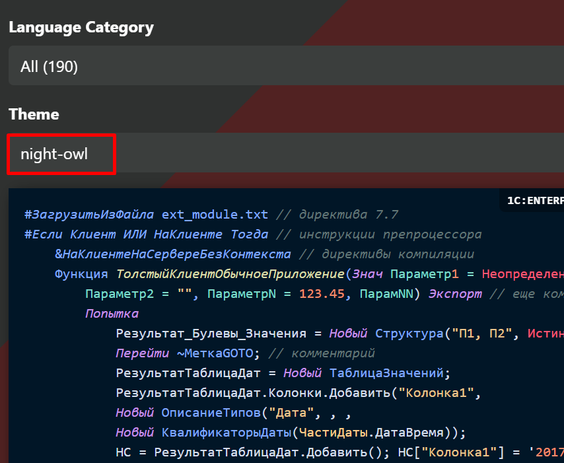The width and height of the screenshot is (564, 463).
Task: Open the Theme dropdown showing night-owl
Action: click(287, 153)
